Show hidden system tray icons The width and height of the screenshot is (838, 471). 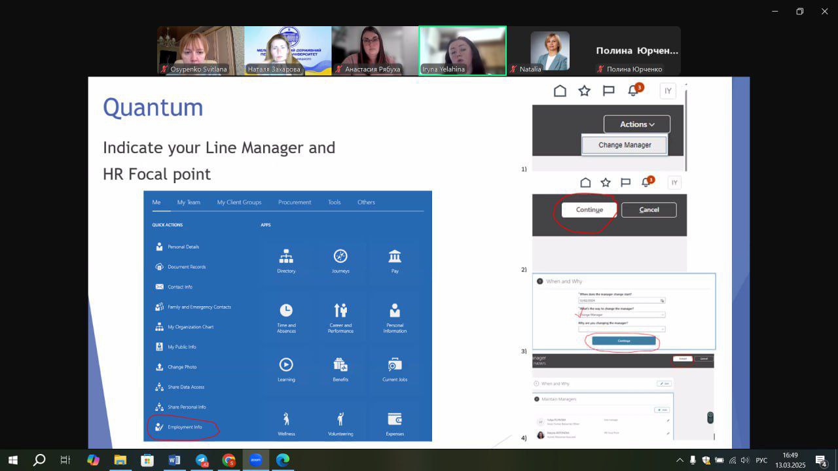coord(680,461)
